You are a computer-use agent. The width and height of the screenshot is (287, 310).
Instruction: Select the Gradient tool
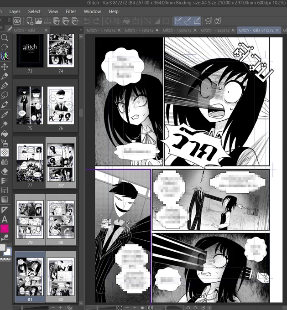(x=5, y=200)
